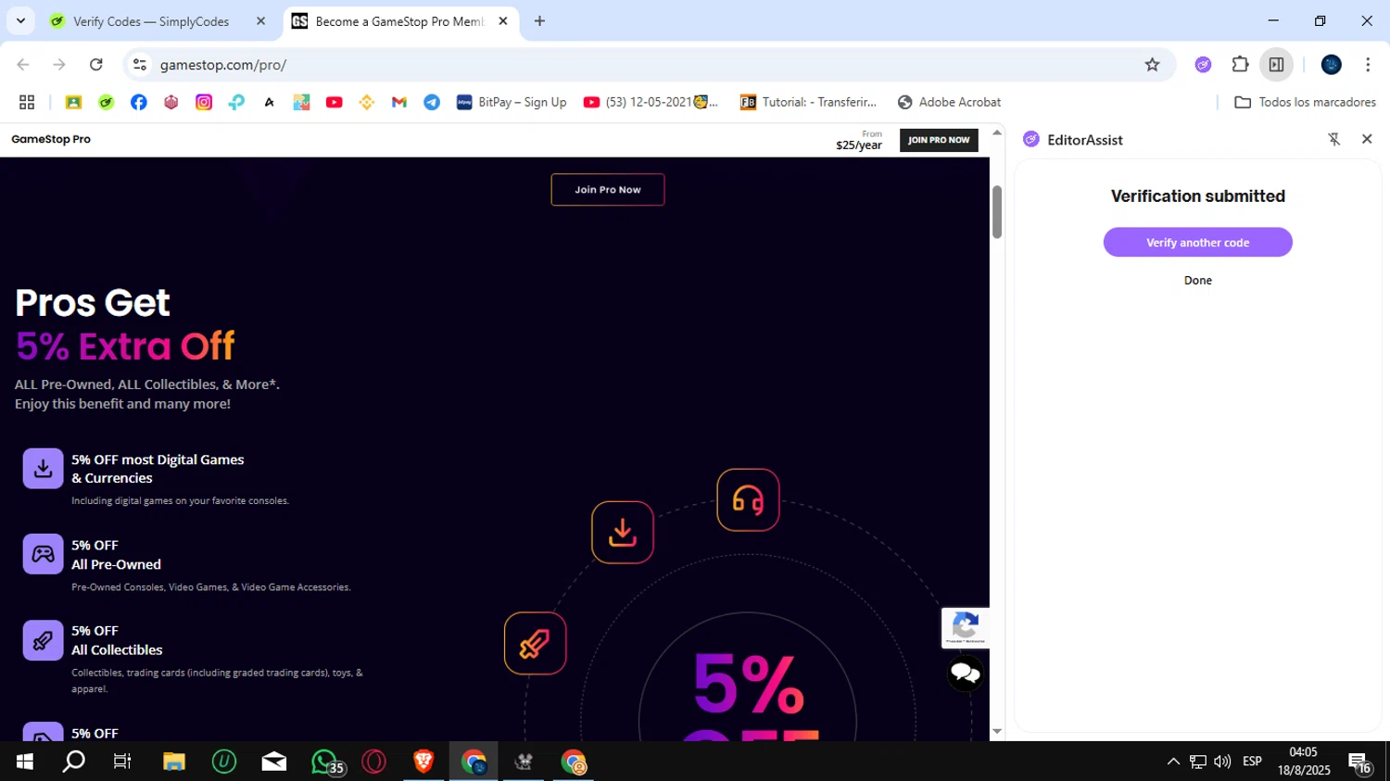The height and width of the screenshot is (781, 1390).
Task: Open the browser apps grid shortcut
Action: click(x=27, y=102)
